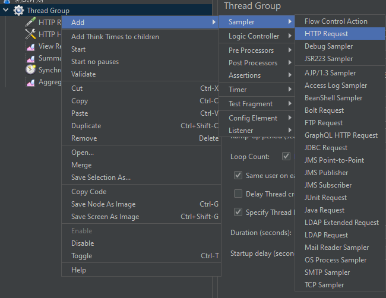Image resolution: width=386 pixels, height=298 pixels.
Task: Expand the Add submenu arrow
Action: 214,22
